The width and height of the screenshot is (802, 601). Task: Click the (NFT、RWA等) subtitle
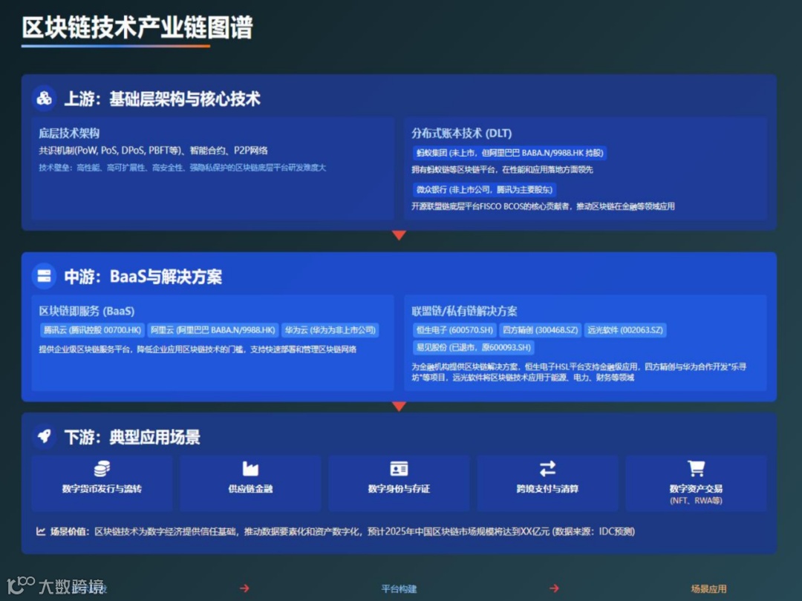(x=696, y=501)
